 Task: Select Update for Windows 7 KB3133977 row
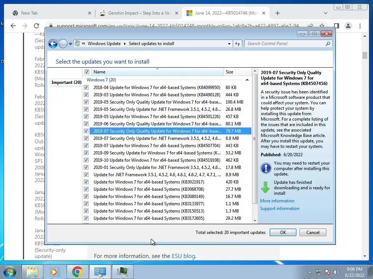point(170,203)
